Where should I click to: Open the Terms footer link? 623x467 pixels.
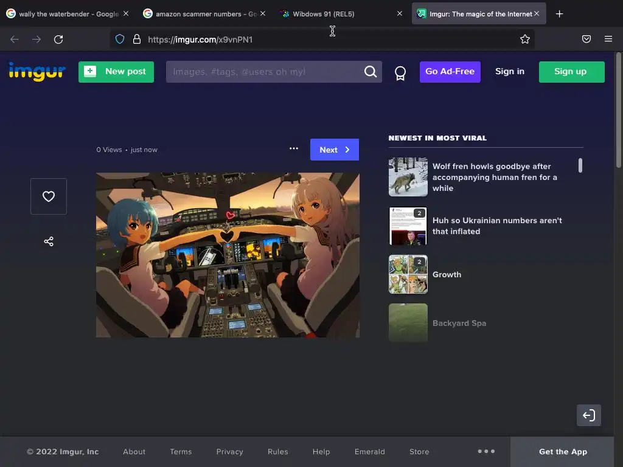[181, 452]
